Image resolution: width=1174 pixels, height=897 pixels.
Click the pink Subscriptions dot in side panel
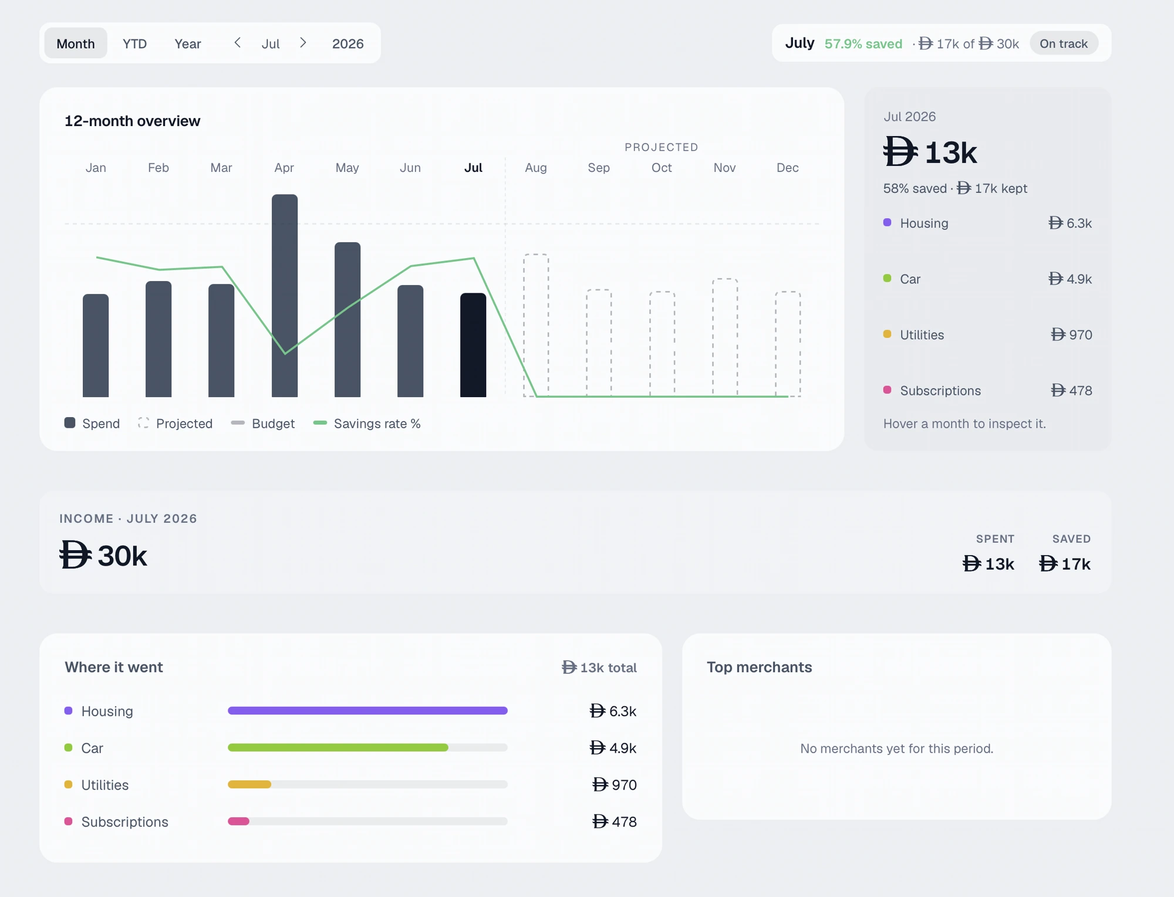pos(888,390)
